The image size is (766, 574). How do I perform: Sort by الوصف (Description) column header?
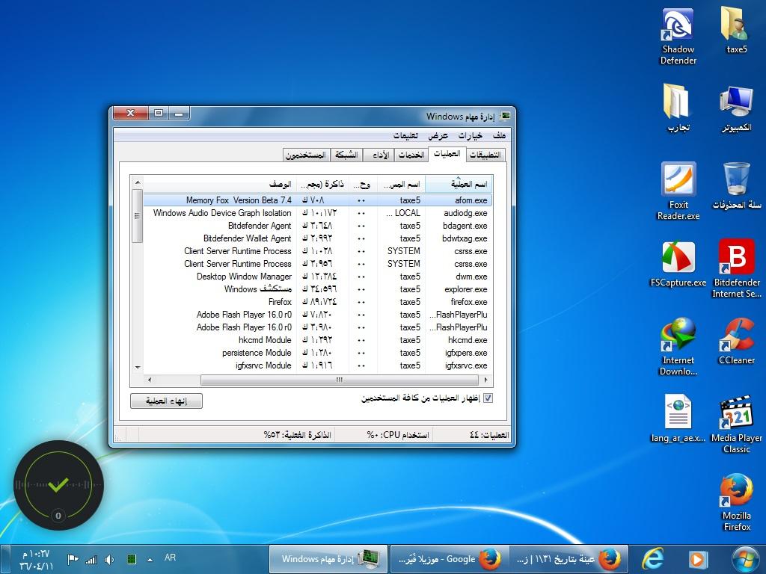[219, 184]
